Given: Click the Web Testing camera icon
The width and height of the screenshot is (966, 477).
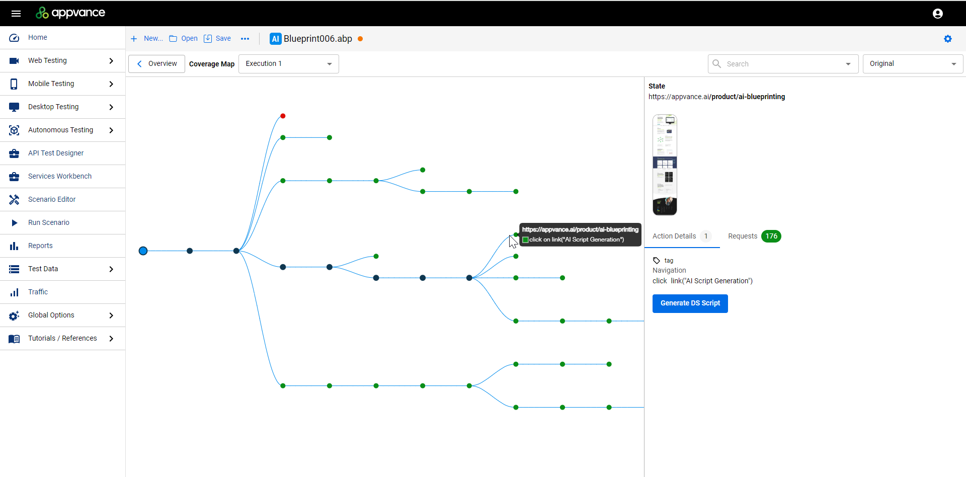Looking at the screenshot, I should (x=14, y=61).
